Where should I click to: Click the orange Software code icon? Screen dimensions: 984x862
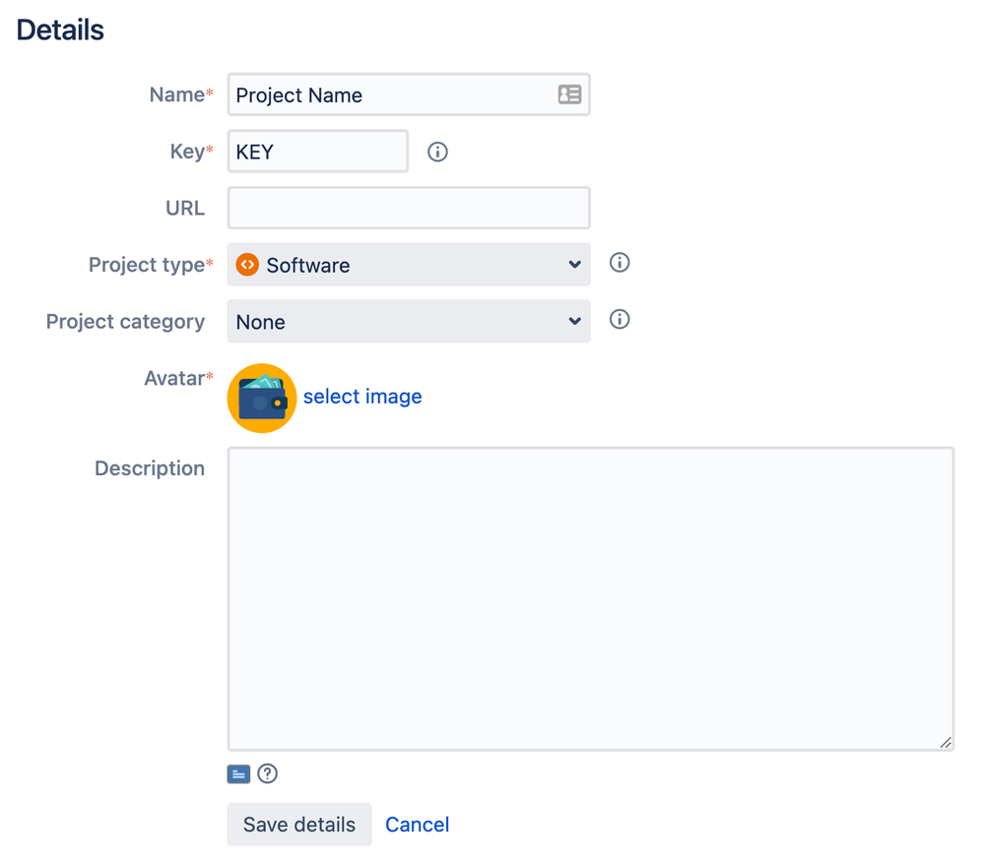coord(247,265)
